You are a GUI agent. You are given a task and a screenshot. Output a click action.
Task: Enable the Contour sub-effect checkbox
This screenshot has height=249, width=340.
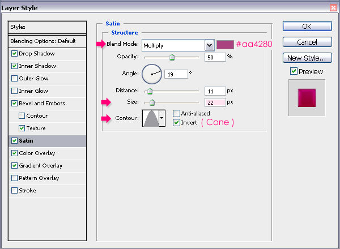(22, 115)
